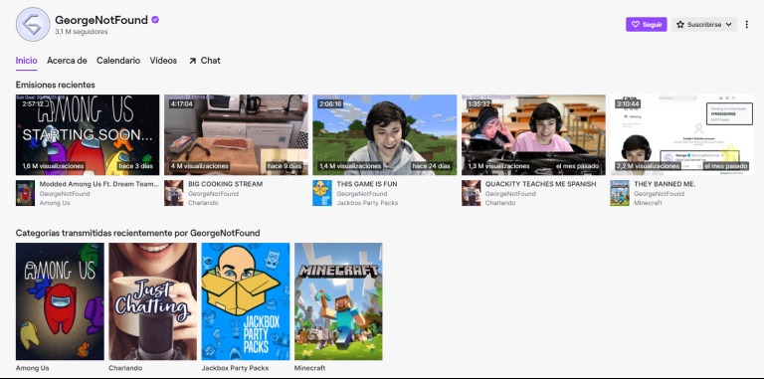Screen dimensions: 764x379
Task: Click the Jackbox Party Packs label below box art
Action: 236,368
